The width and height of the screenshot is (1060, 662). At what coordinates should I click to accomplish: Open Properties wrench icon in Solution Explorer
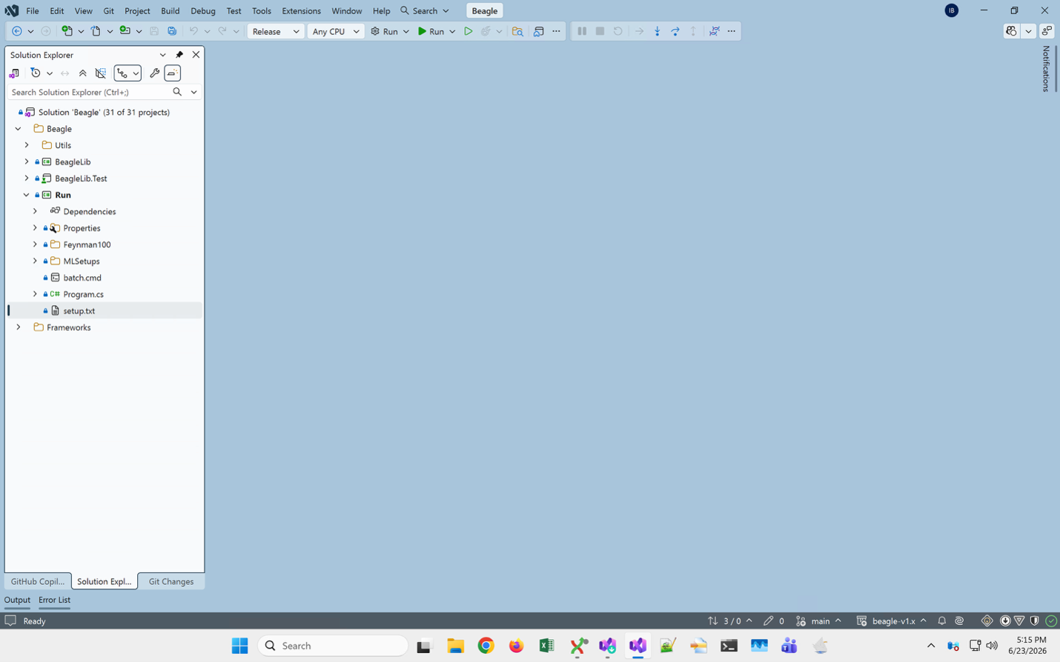[154, 73]
